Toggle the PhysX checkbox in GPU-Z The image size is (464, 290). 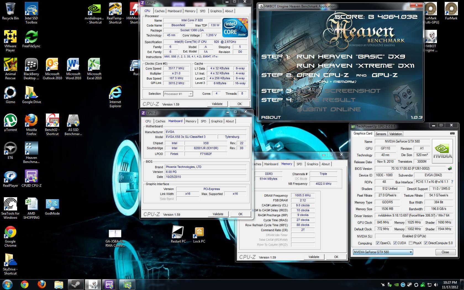tap(410, 243)
